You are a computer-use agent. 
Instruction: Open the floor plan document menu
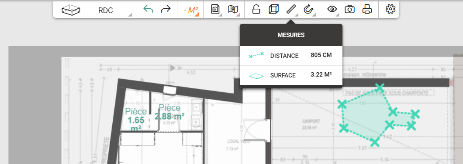215,10
